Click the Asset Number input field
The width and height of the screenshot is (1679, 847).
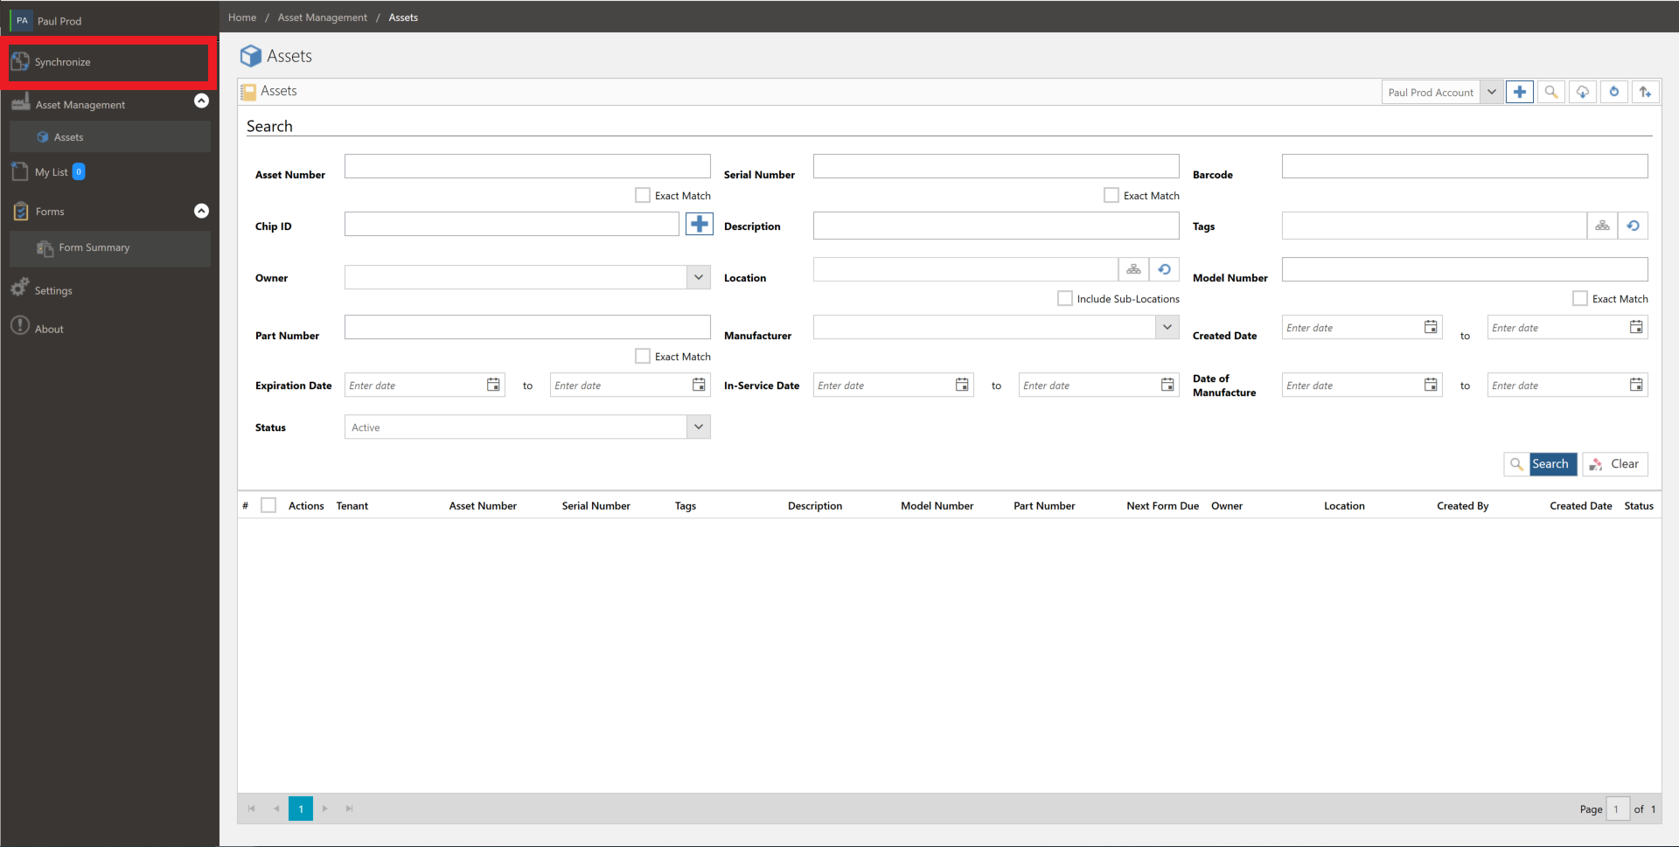tap(527, 166)
